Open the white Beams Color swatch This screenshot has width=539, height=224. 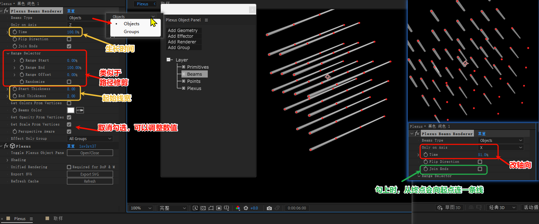tap(71, 110)
